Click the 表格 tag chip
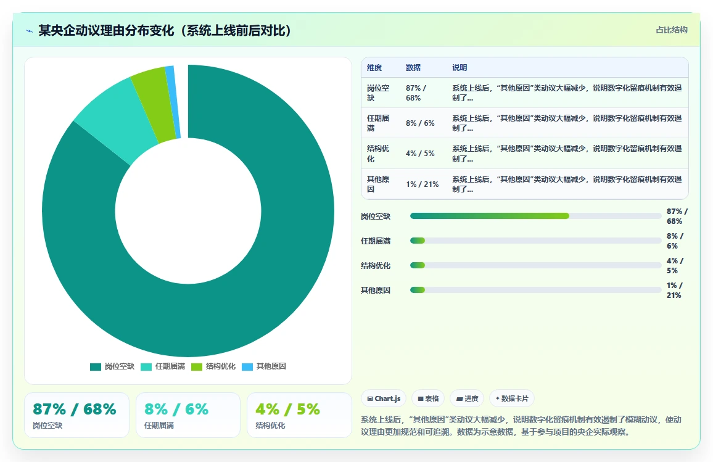This screenshot has width=713, height=462. point(428,399)
